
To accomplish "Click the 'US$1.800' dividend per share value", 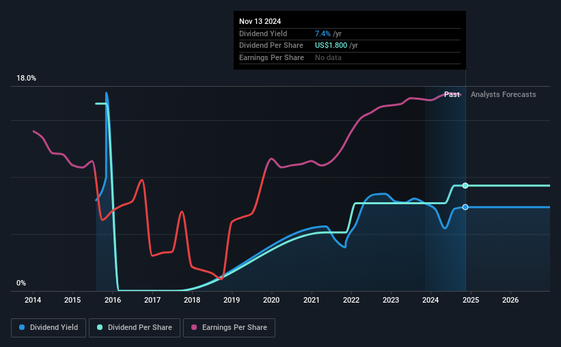I will (331, 46).
